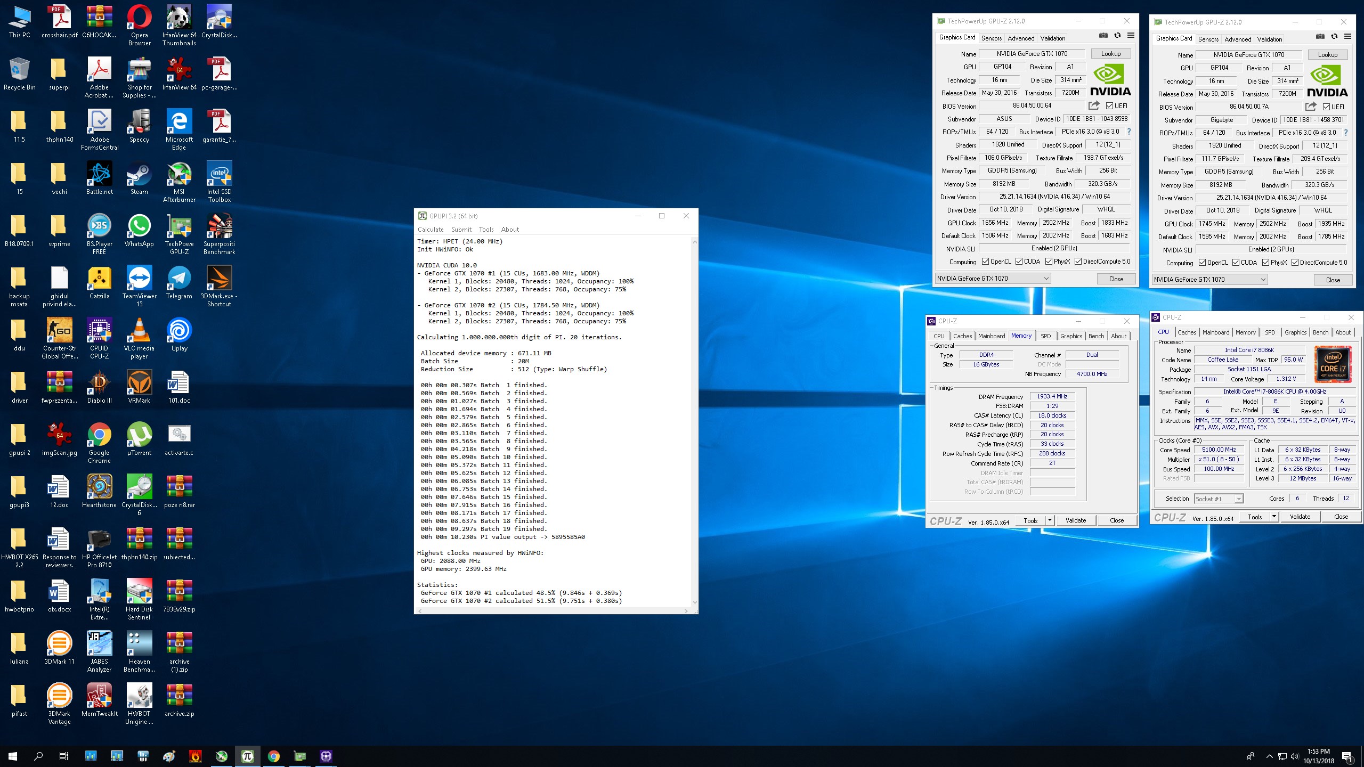
Task: Show hidden system tray icons chevron
Action: (x=1269, y=756)
